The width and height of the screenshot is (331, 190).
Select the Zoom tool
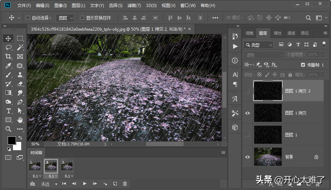[x=9, y=129]
